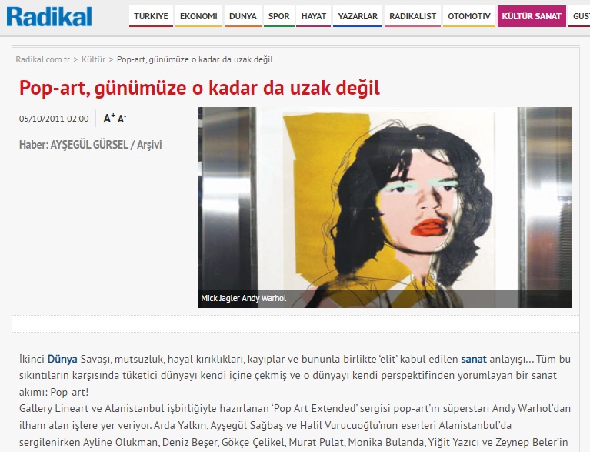The image size is (590, 452).
Task: Click the Mick Jagger Warhol image
Action: coord(385,200)
